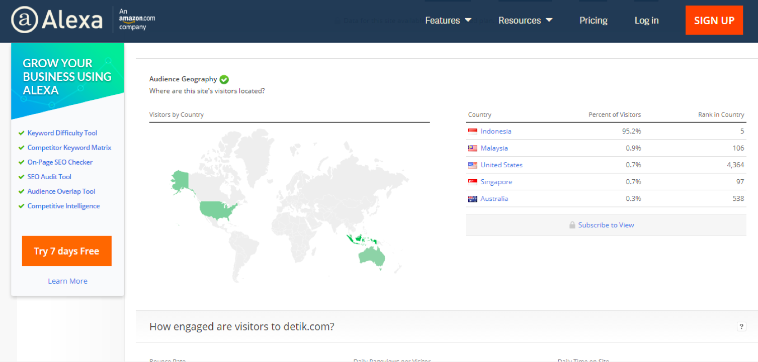Click Alaska region on the map

click(x=180, y=183)
